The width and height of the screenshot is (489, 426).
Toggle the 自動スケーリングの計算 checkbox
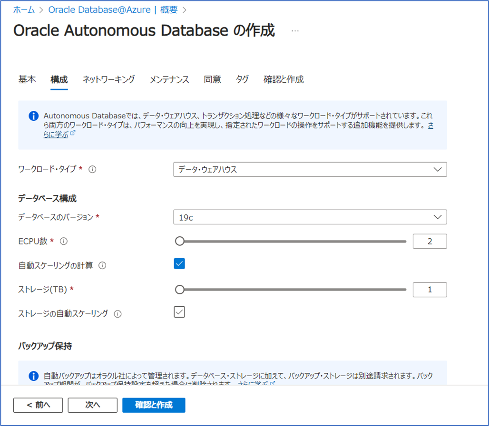(179, 264)
